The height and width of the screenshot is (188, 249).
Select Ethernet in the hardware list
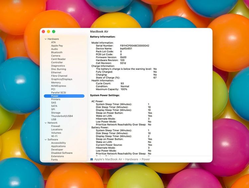[x=56, y=72]
